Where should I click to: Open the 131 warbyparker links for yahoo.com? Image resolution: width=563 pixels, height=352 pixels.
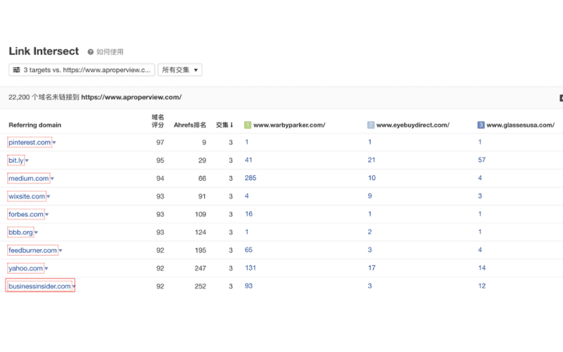tap(251, 268)
